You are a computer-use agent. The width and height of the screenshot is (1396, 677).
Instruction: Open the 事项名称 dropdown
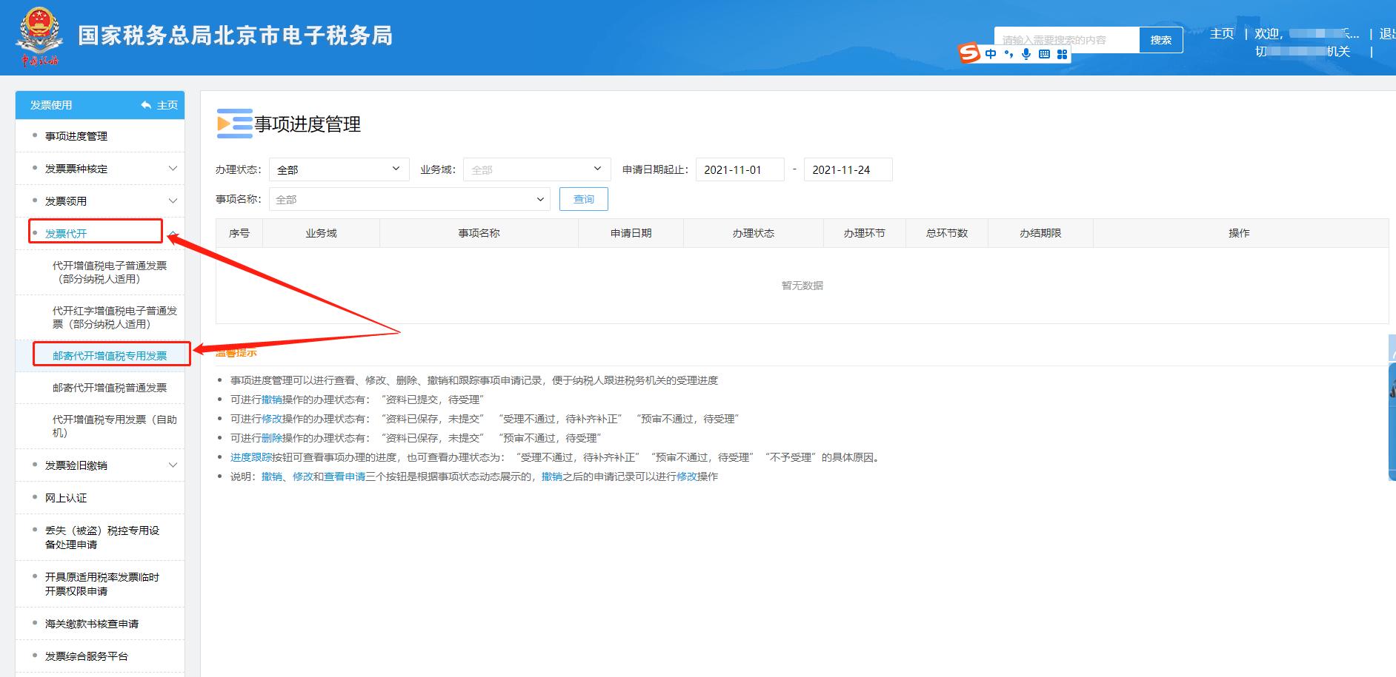click(408, 198)
